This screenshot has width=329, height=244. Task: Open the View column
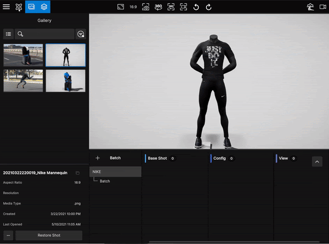[x=283, y=158]
